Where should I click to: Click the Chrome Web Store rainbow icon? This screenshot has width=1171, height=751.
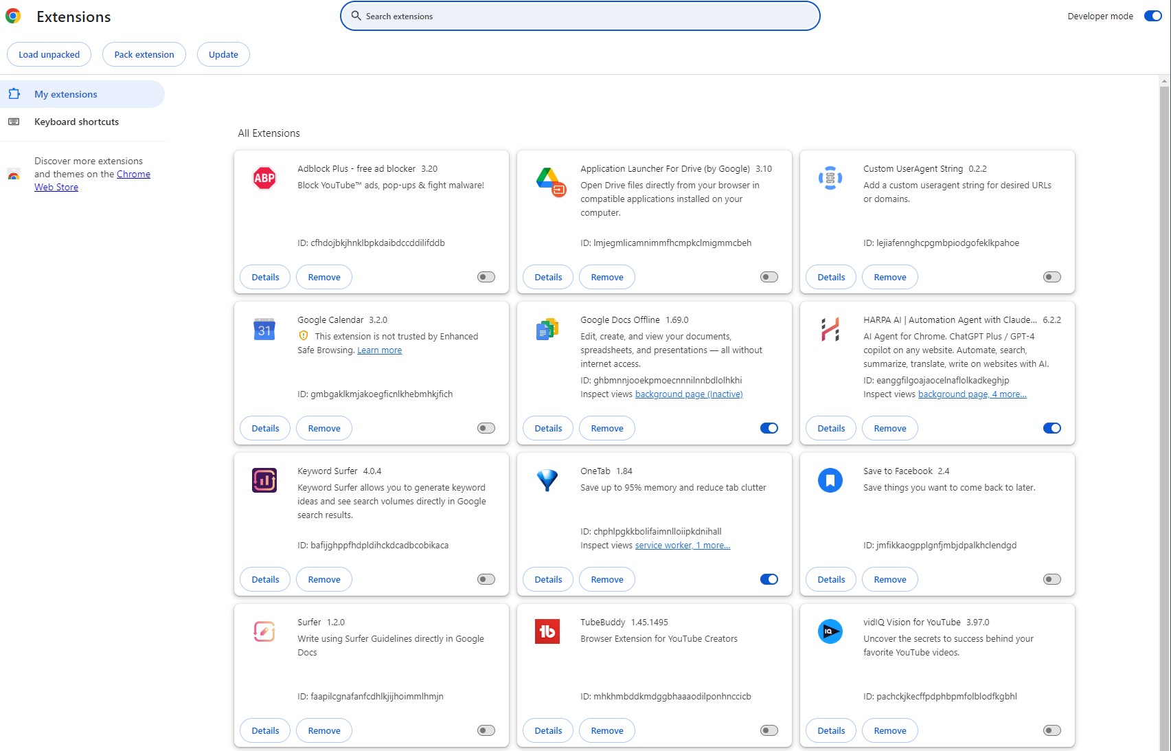(x=14, y=174)
